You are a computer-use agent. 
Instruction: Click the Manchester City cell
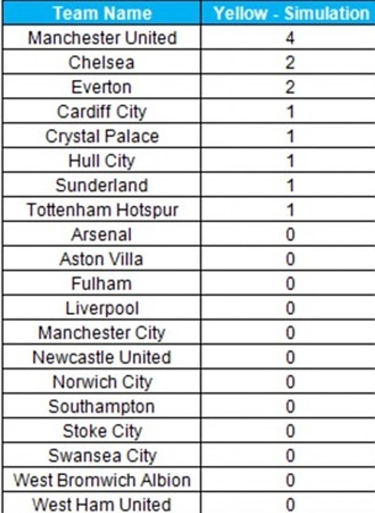click(102, 333)
